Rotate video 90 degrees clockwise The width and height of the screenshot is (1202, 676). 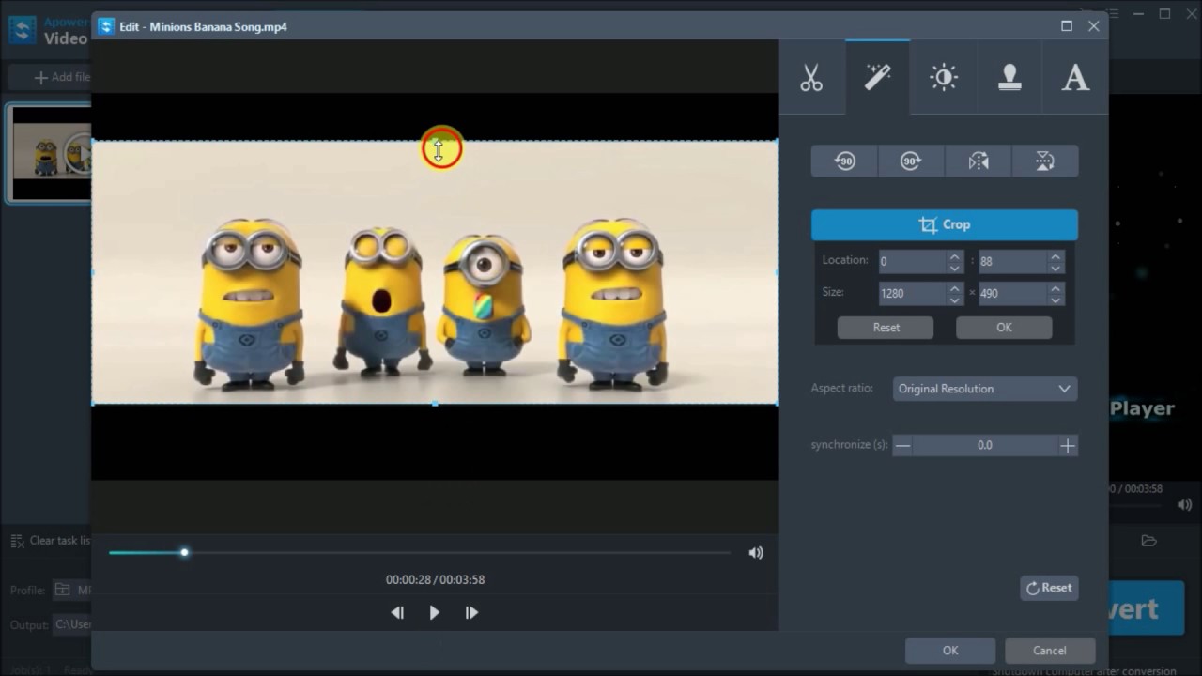(x=911, y=161)
